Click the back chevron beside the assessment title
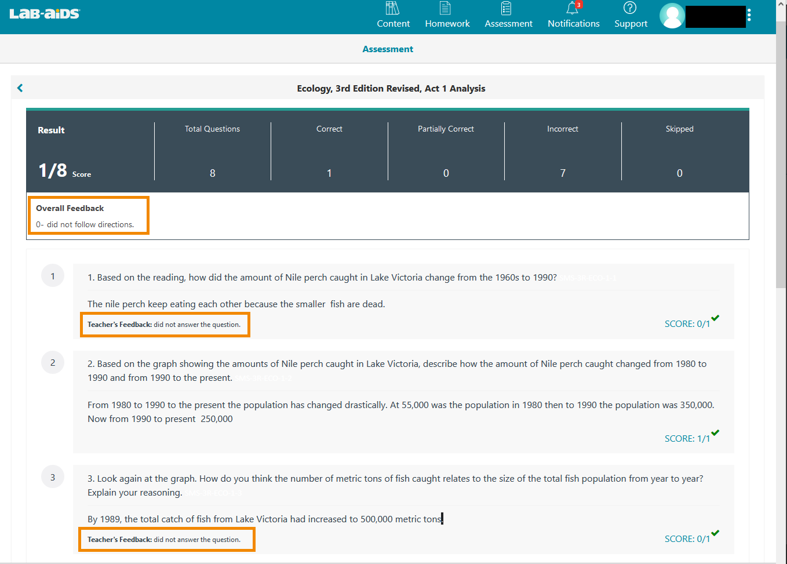Viewport: 787px width, 564px height. pos(20,88)
